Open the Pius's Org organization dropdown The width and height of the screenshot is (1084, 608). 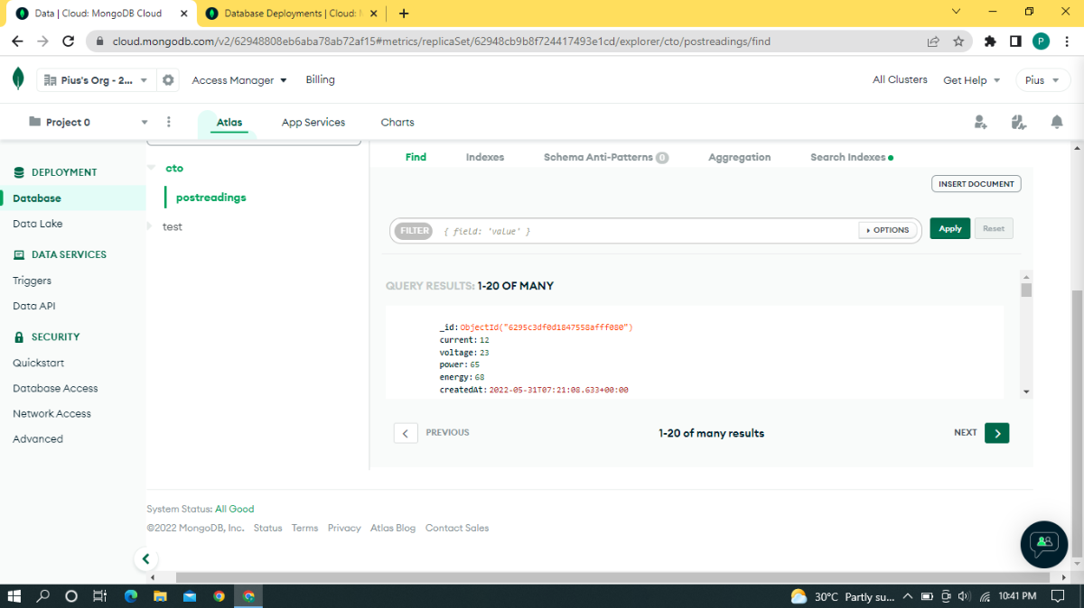pos(96,80)
